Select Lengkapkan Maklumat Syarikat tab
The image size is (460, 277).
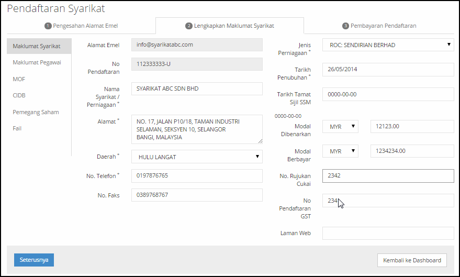[x=230, y=26]
